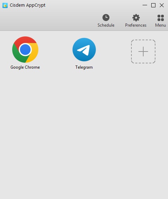168x199 pixels.
Task: Add a new app with plus box
Action: (143, 52)
